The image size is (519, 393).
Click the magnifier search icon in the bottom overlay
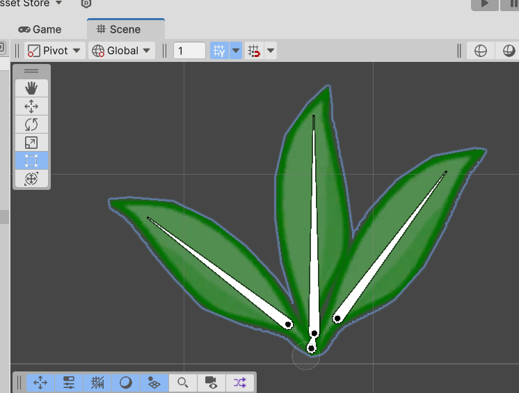pos(183,383)
